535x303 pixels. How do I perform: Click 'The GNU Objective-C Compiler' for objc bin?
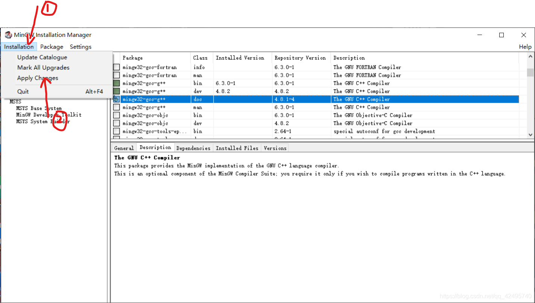click(373, 115)
